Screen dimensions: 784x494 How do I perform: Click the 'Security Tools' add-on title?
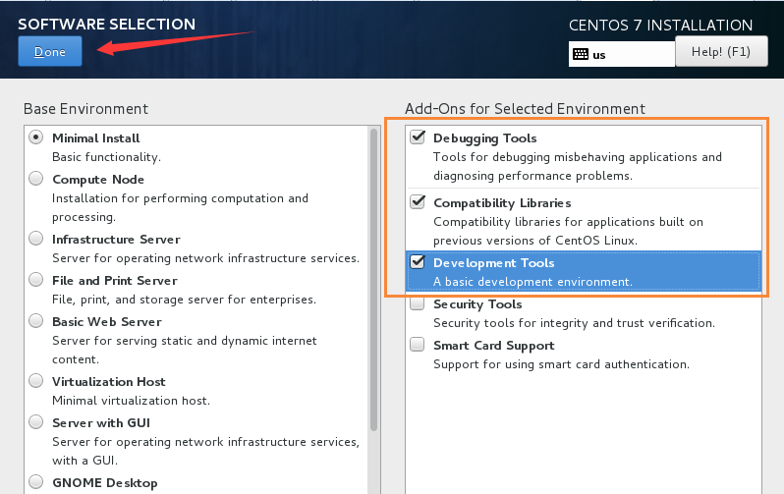(477, 304)
